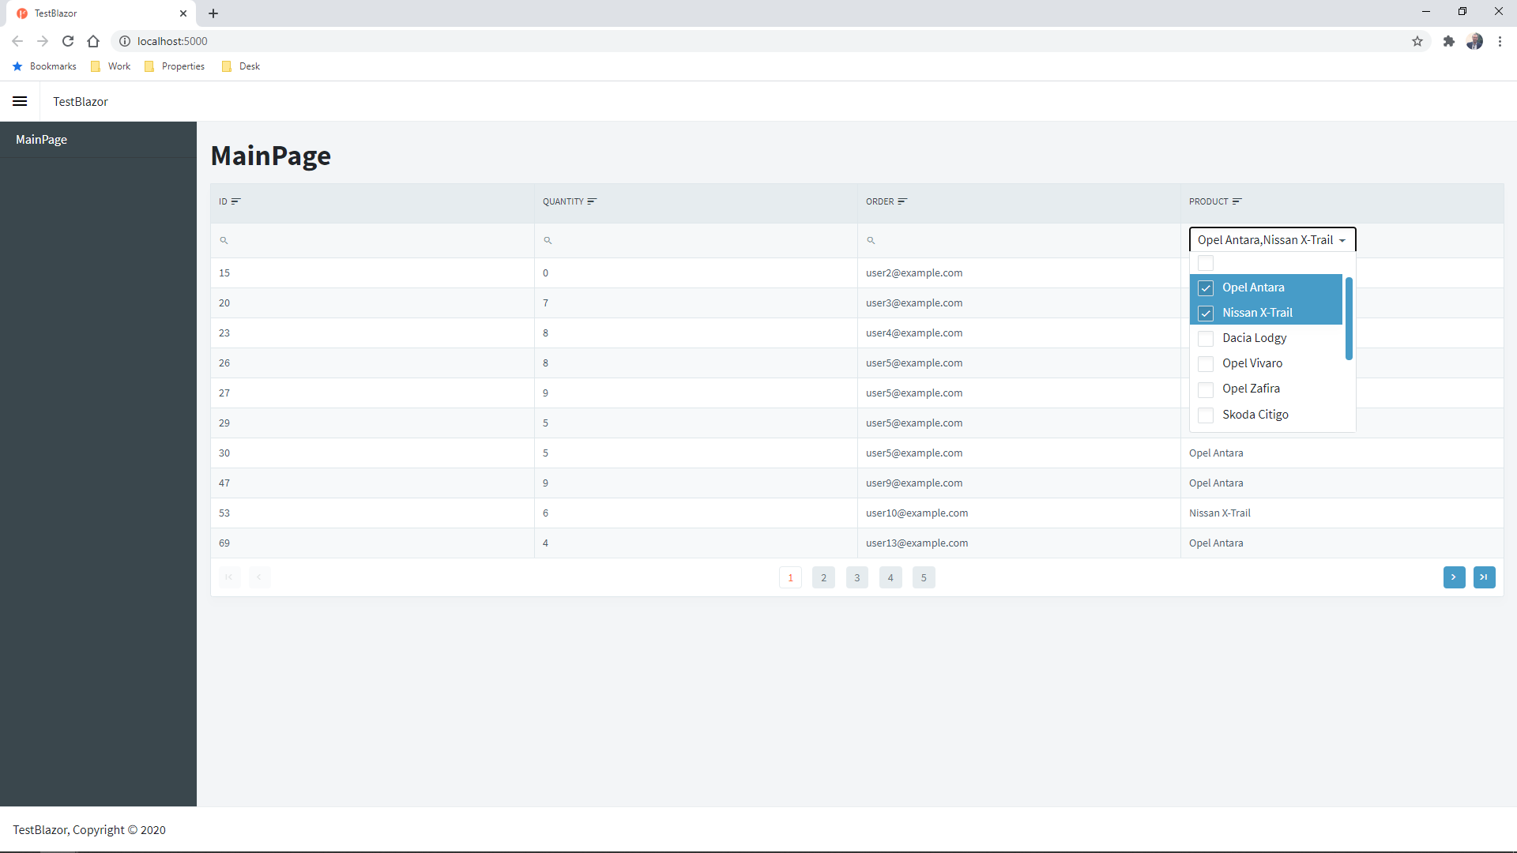
Task: Jump to the last page of the grid
Action: pos(1485,577)
